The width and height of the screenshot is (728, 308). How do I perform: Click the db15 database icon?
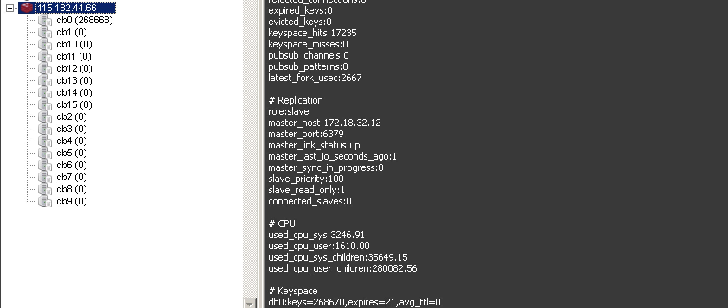[x=45, y=105]
